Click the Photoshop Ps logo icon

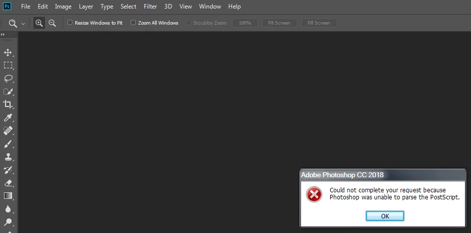point(7,6)
